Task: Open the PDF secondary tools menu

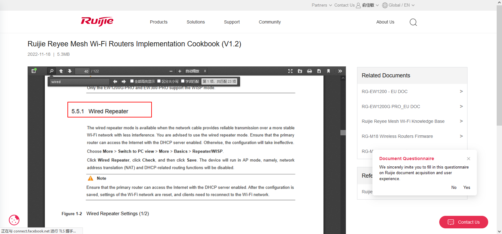Action: pos(340,71)
